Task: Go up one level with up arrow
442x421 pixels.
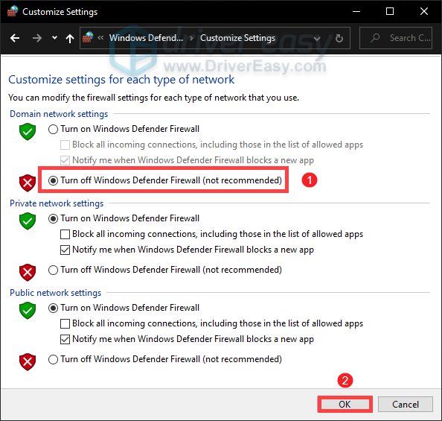Action: click(x=70, y=38)
